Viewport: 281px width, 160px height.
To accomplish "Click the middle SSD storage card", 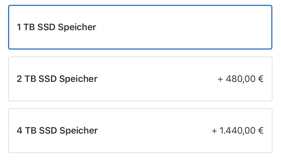I will 140,79.
